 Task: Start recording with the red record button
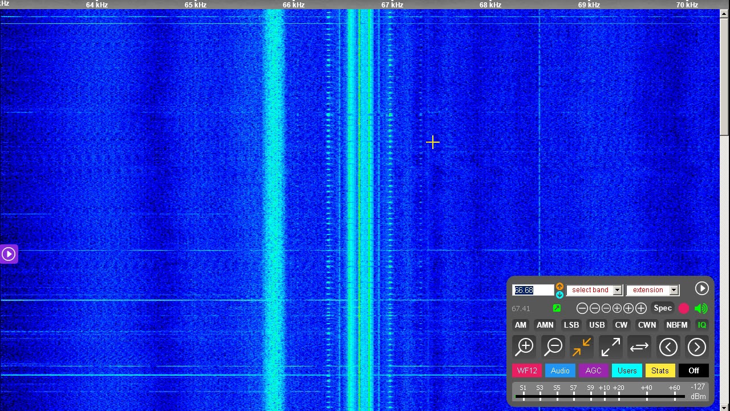click(684, 308)
